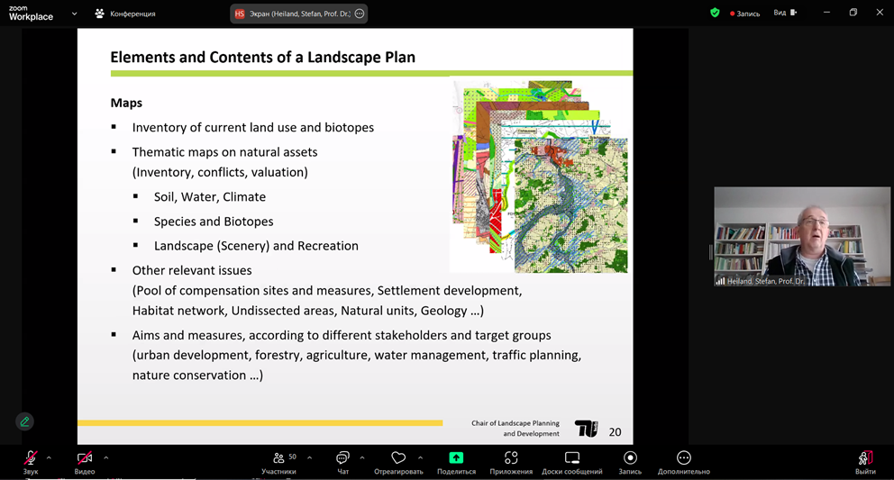Screen dimensions: 894x480
Task: Open the Приложения apps panel
Action: 511,459
